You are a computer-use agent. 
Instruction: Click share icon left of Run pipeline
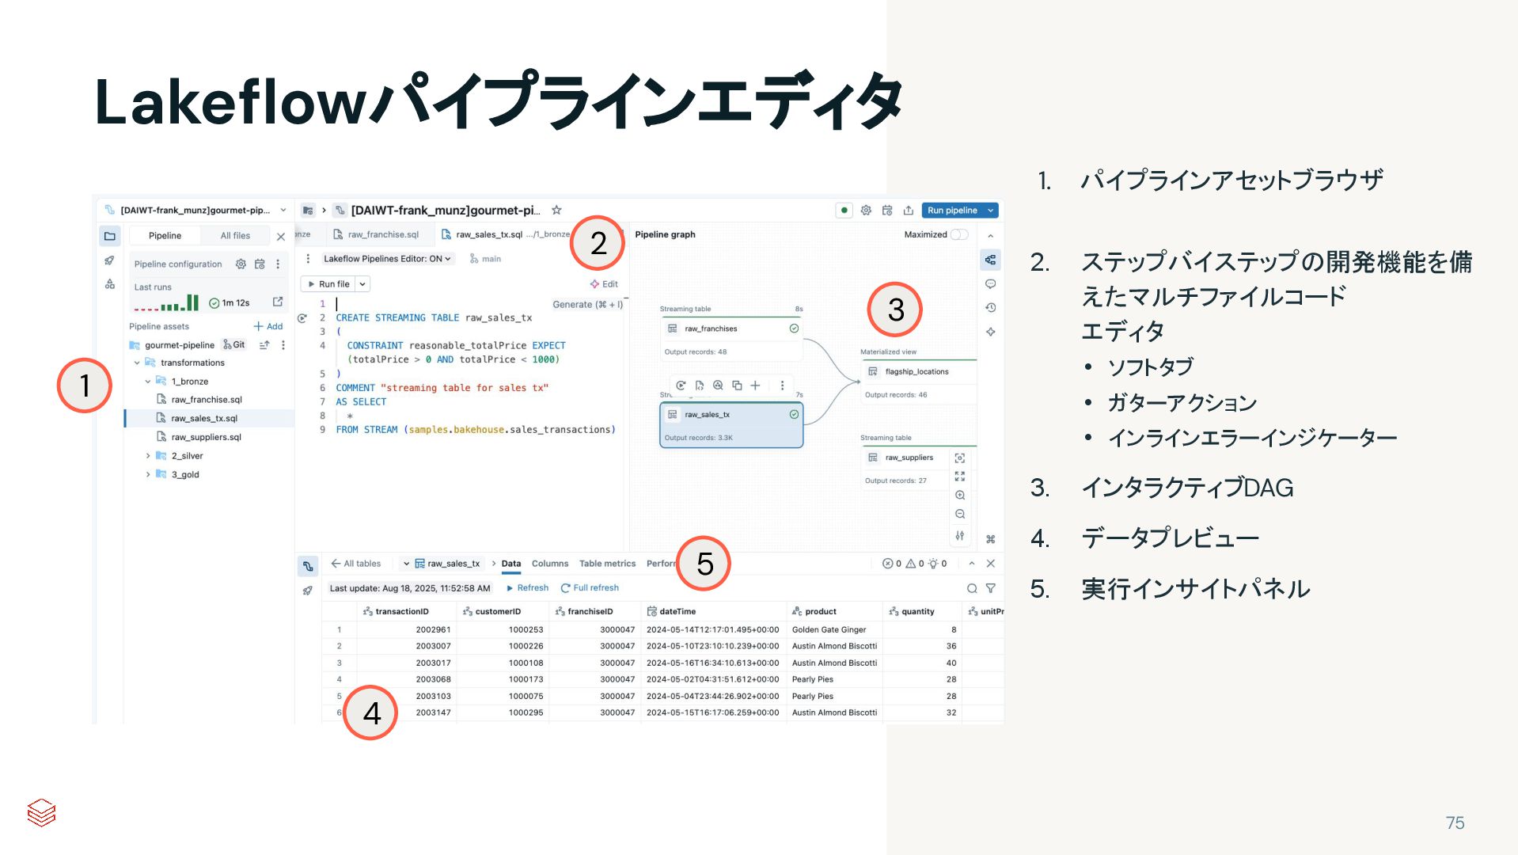point(909,211)
